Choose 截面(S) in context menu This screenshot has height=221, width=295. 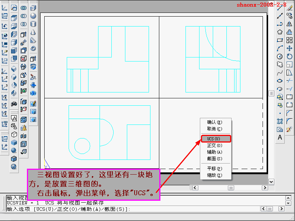pyautogui.click(x=215, y=159)
